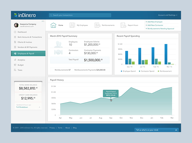Open the About footer link
192x143 pixels.
pyautogui.click(x=67, y=128)
